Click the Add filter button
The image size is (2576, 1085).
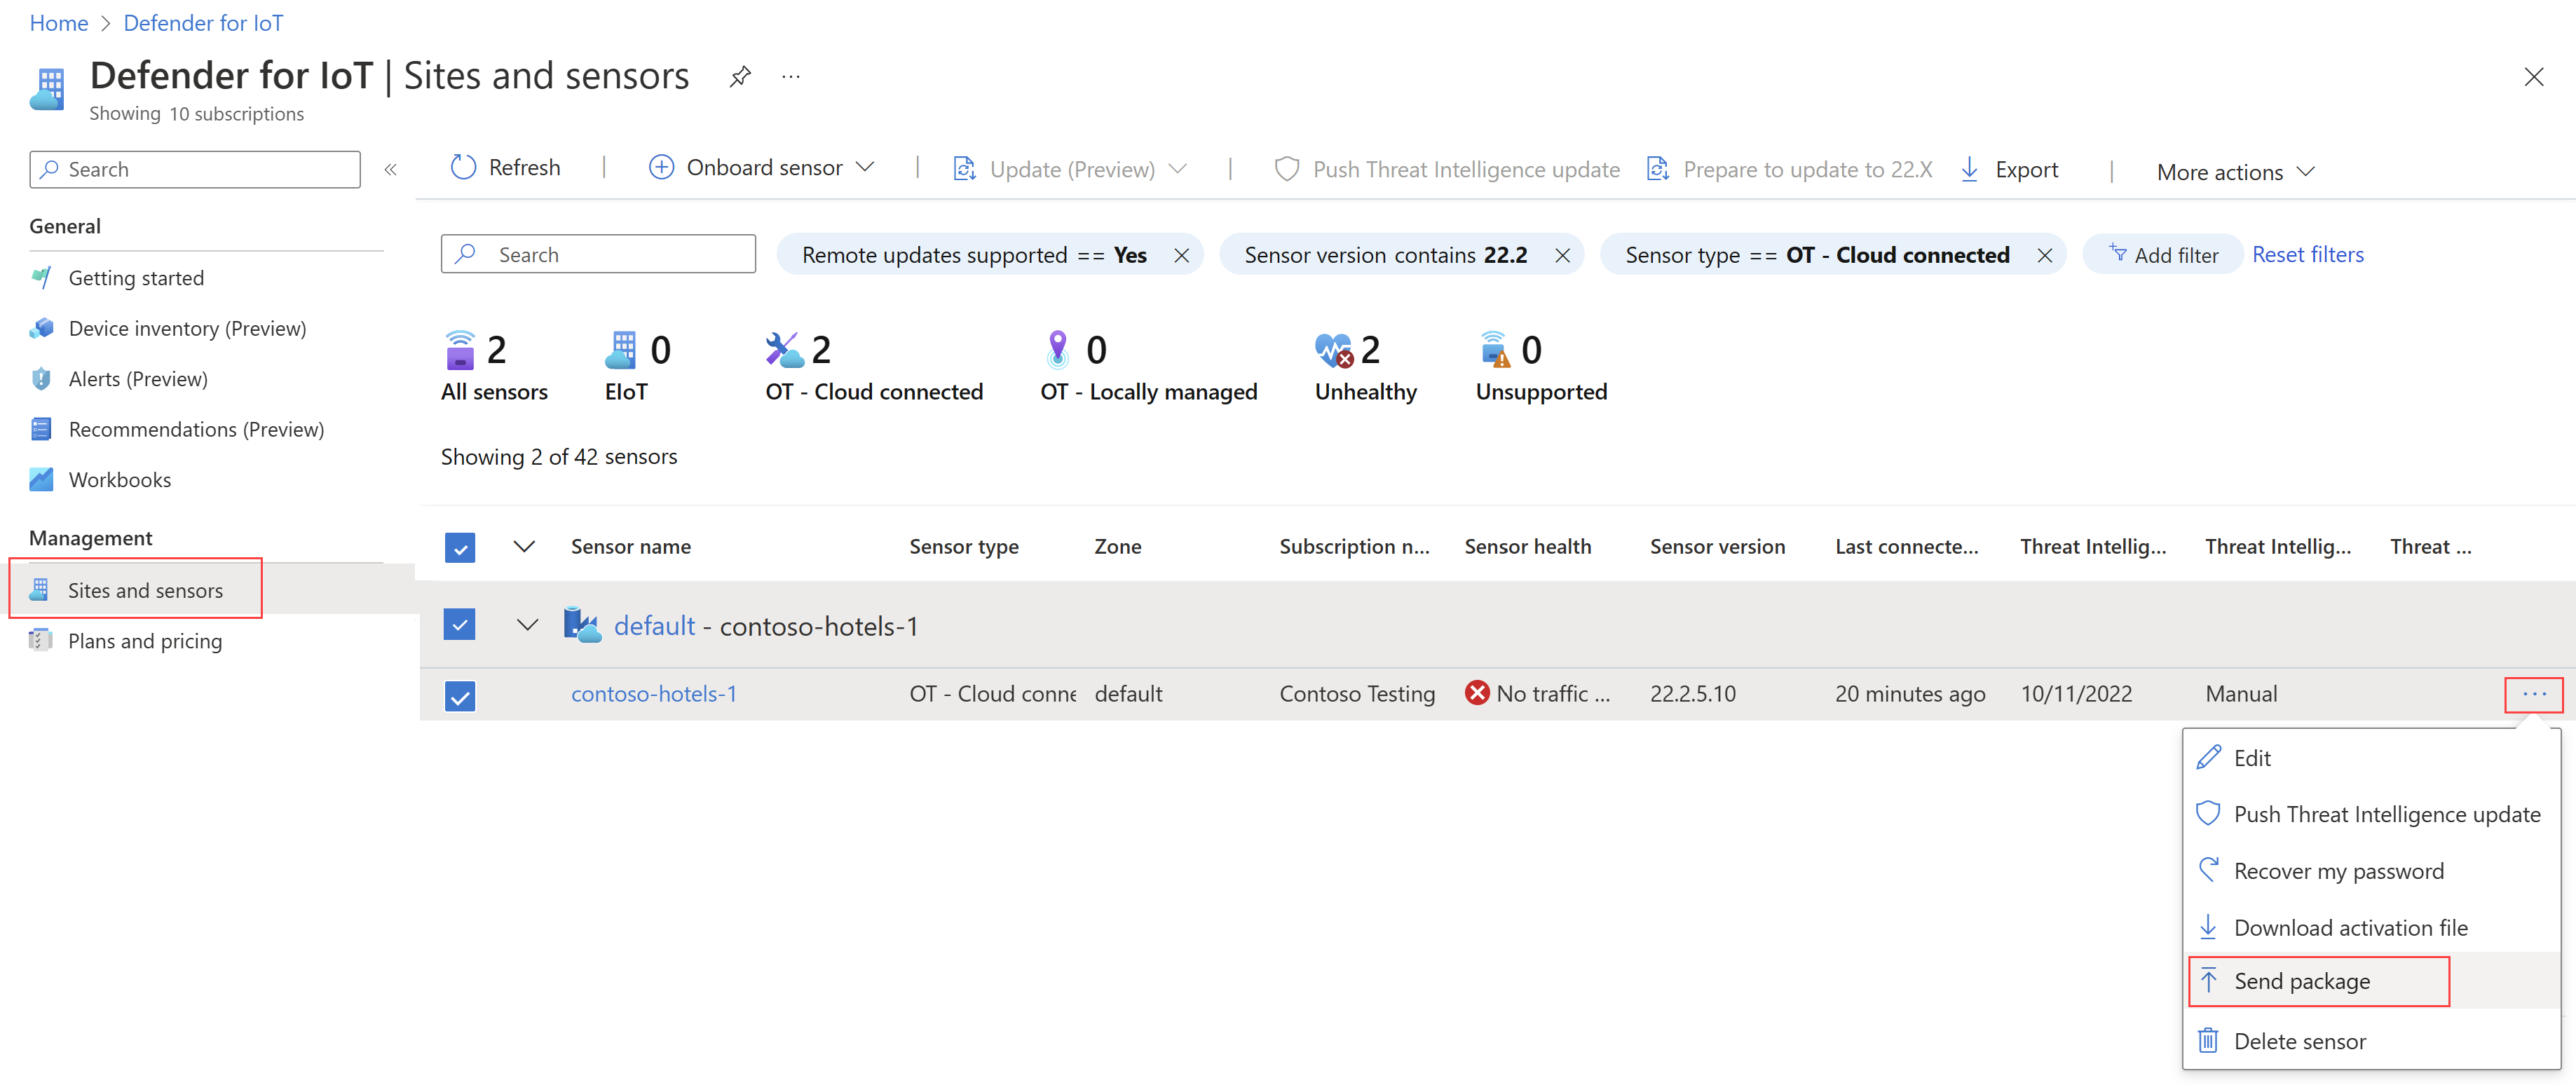pyautogui.click(x=2163, y=255)
